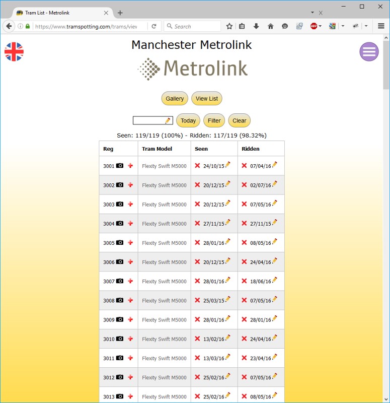Click the red plus icon for tram 3002
The image size is (390, 403).
point(130,185)
